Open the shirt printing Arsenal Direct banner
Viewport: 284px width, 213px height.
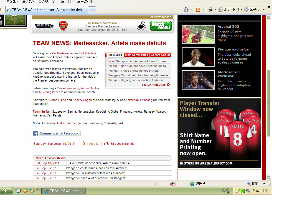tap(219, 133)
